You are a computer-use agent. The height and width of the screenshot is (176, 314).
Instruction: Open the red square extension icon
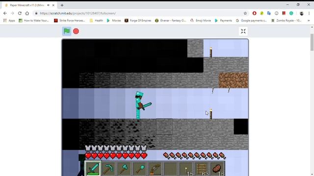point(284,13)
